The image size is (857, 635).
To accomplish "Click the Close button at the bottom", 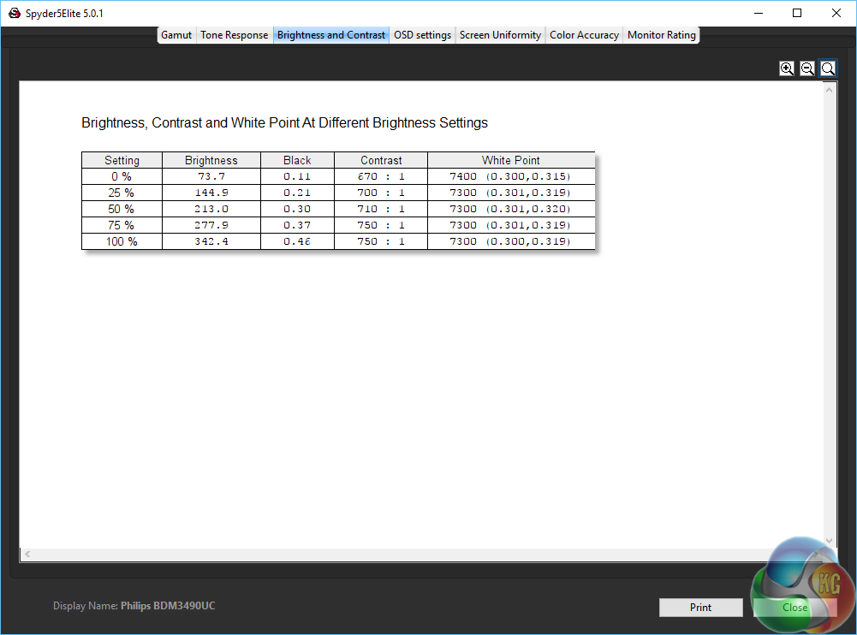I will point(795,607).
